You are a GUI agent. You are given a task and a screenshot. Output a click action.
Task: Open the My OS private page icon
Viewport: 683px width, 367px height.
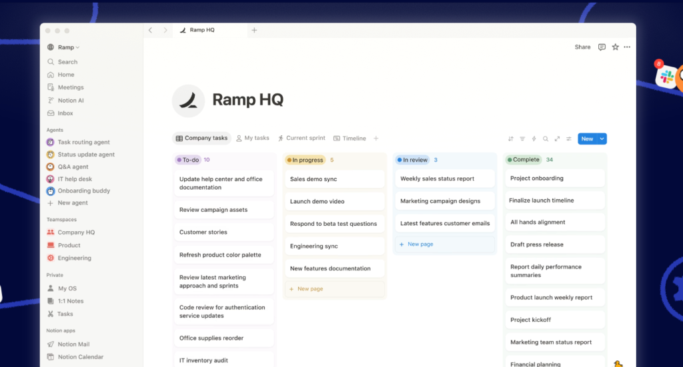pyautogui.click(x=51, y=288)
